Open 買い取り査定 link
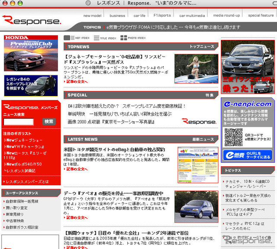Viewport: 277px width, 249px height. pyautogui.click(x=16, y=208)
